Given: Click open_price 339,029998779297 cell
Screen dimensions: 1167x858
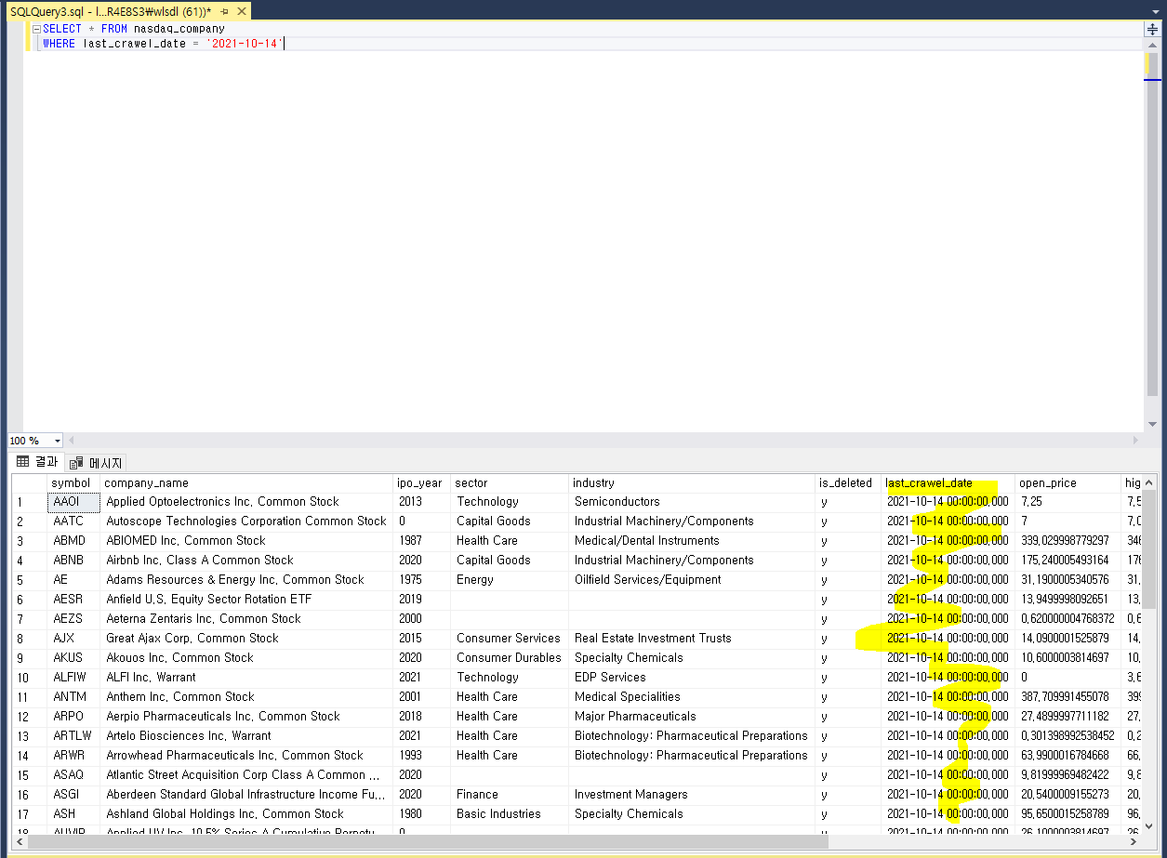Looking at the screenshot, I should click(1068, 541).
